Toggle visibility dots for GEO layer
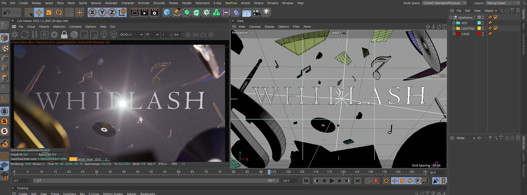Viewport: 527px width, 195px height. pos(483,23)
